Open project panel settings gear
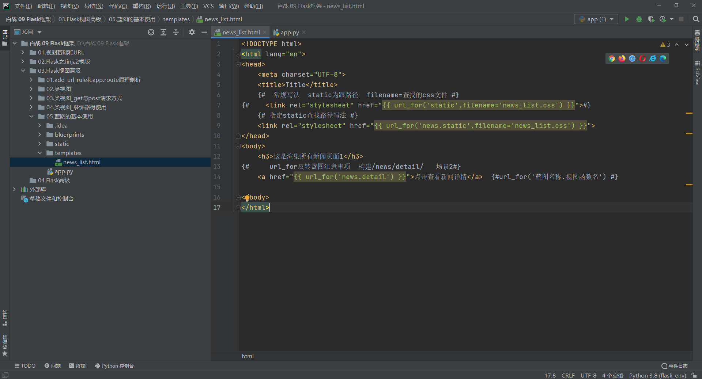 [192, 32]
